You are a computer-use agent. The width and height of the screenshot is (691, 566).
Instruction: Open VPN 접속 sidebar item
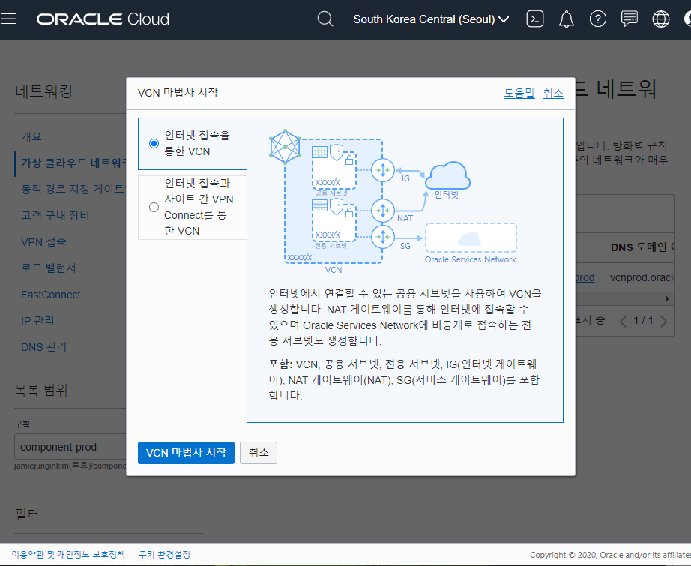click(43, 241)
